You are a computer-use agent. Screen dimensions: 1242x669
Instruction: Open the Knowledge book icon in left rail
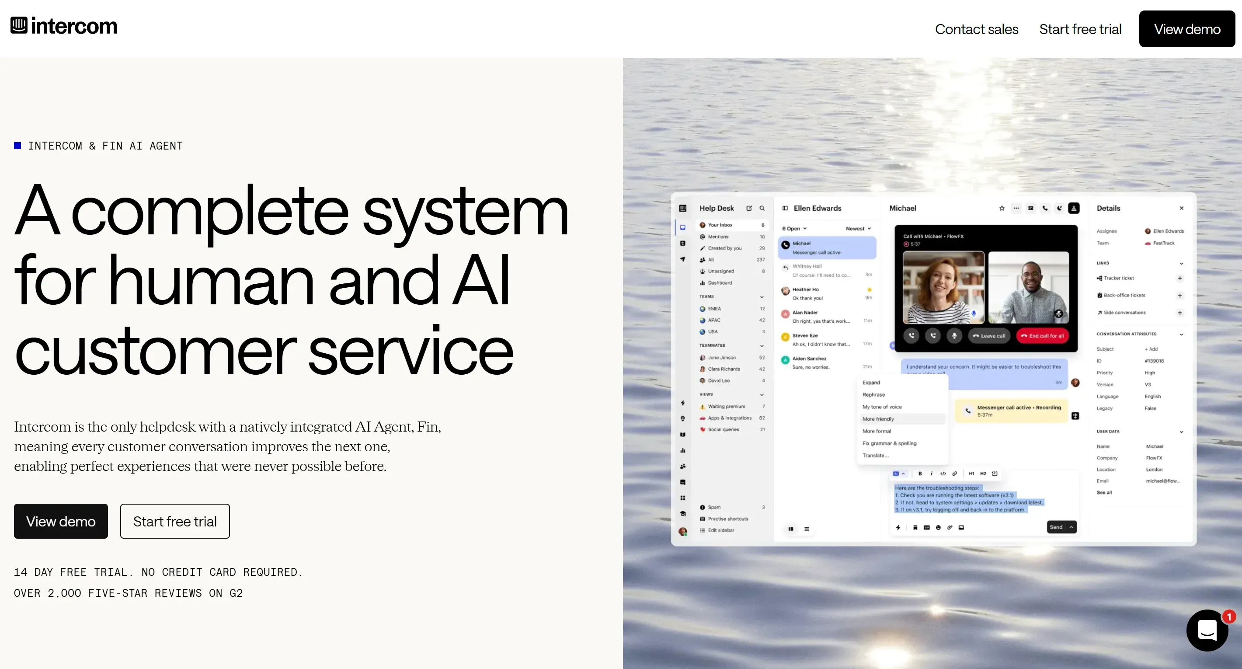click(x=683, y=435)
